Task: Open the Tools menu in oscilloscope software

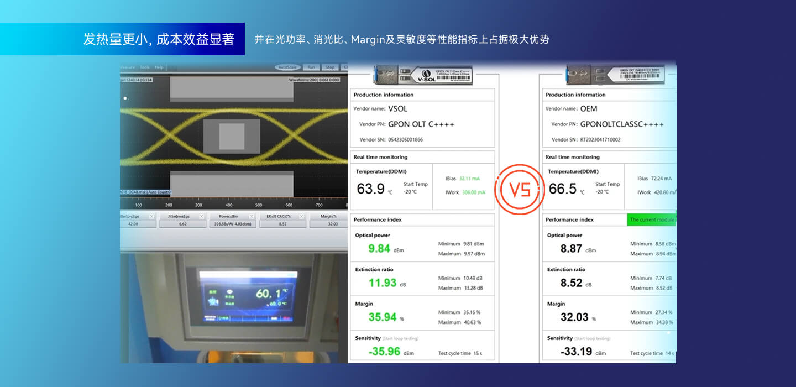Action: [144, 67]
